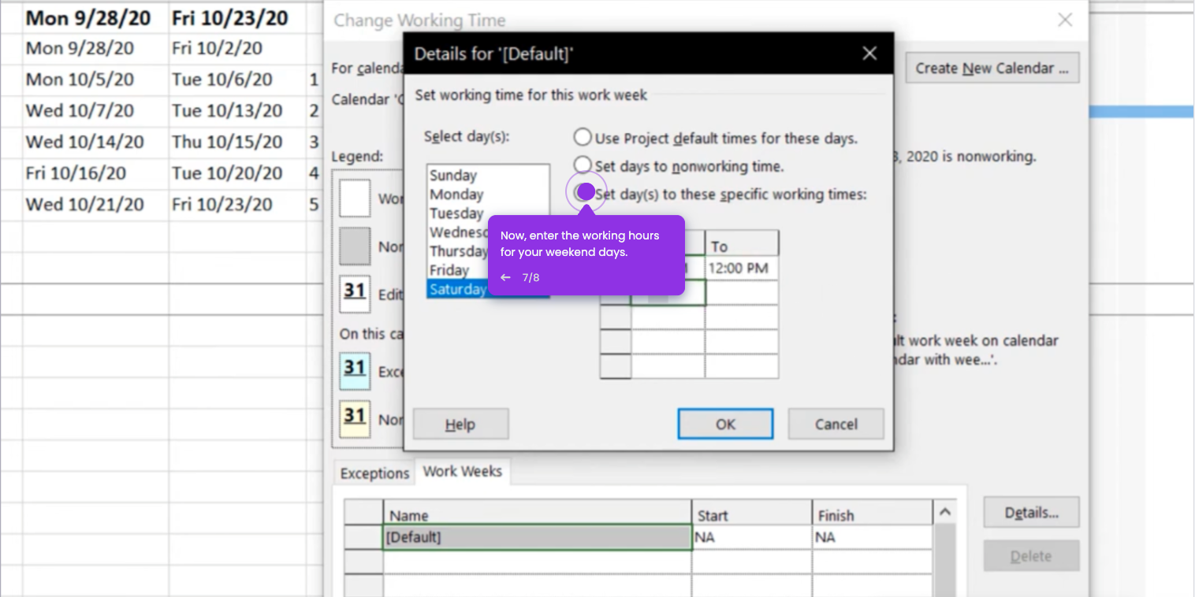
Task: Click the 12:00 PM To cell
Action: pos(742,268)
